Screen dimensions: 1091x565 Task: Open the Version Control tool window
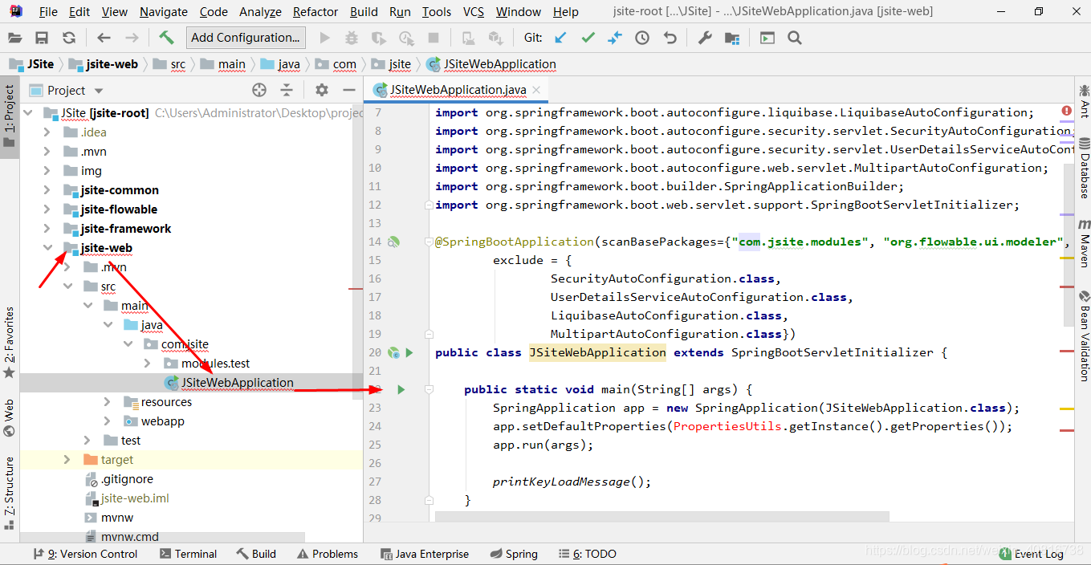click(85, 554)
